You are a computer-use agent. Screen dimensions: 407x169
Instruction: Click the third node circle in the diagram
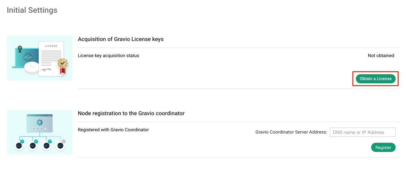tap(46, 145)
